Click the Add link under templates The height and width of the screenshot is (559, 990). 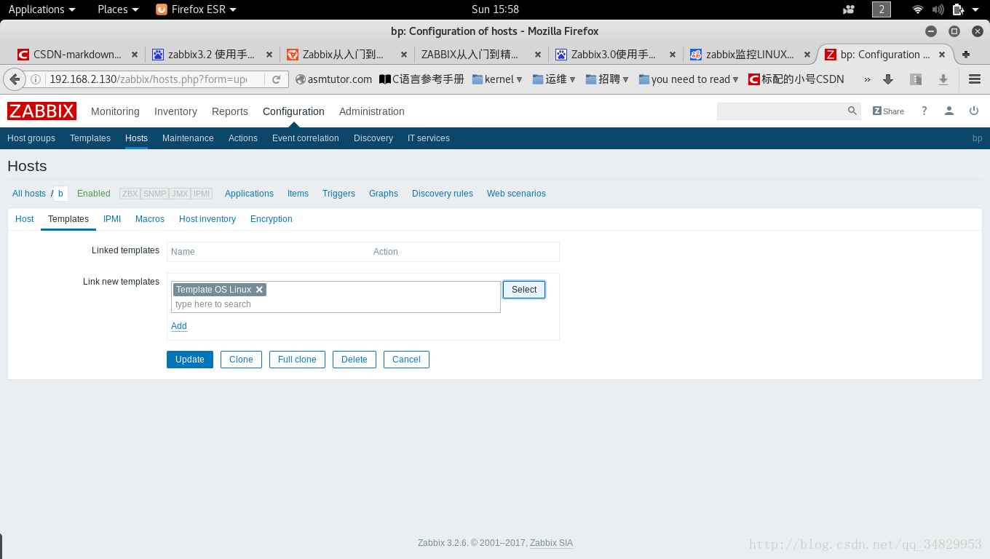coord(179,326)
